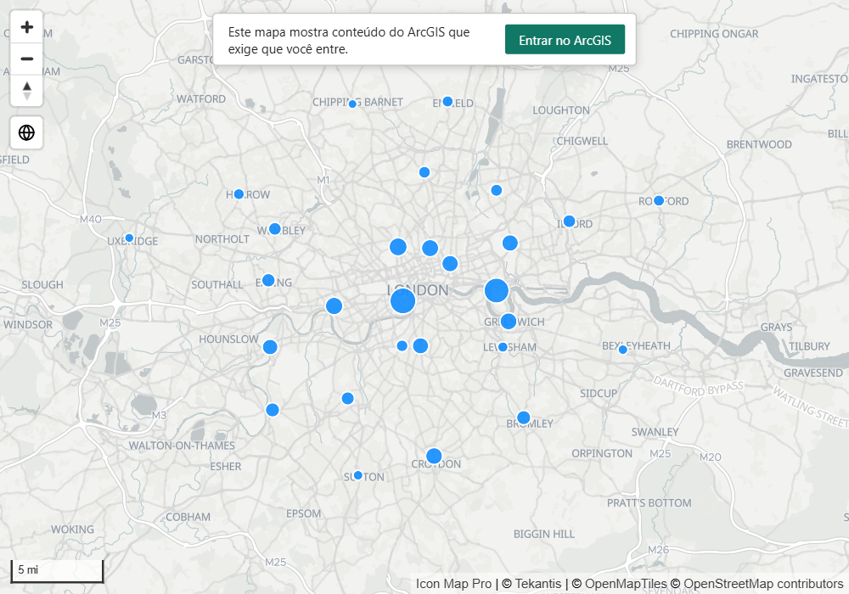
Task: Click the Windsor map label
Action: 28,325
